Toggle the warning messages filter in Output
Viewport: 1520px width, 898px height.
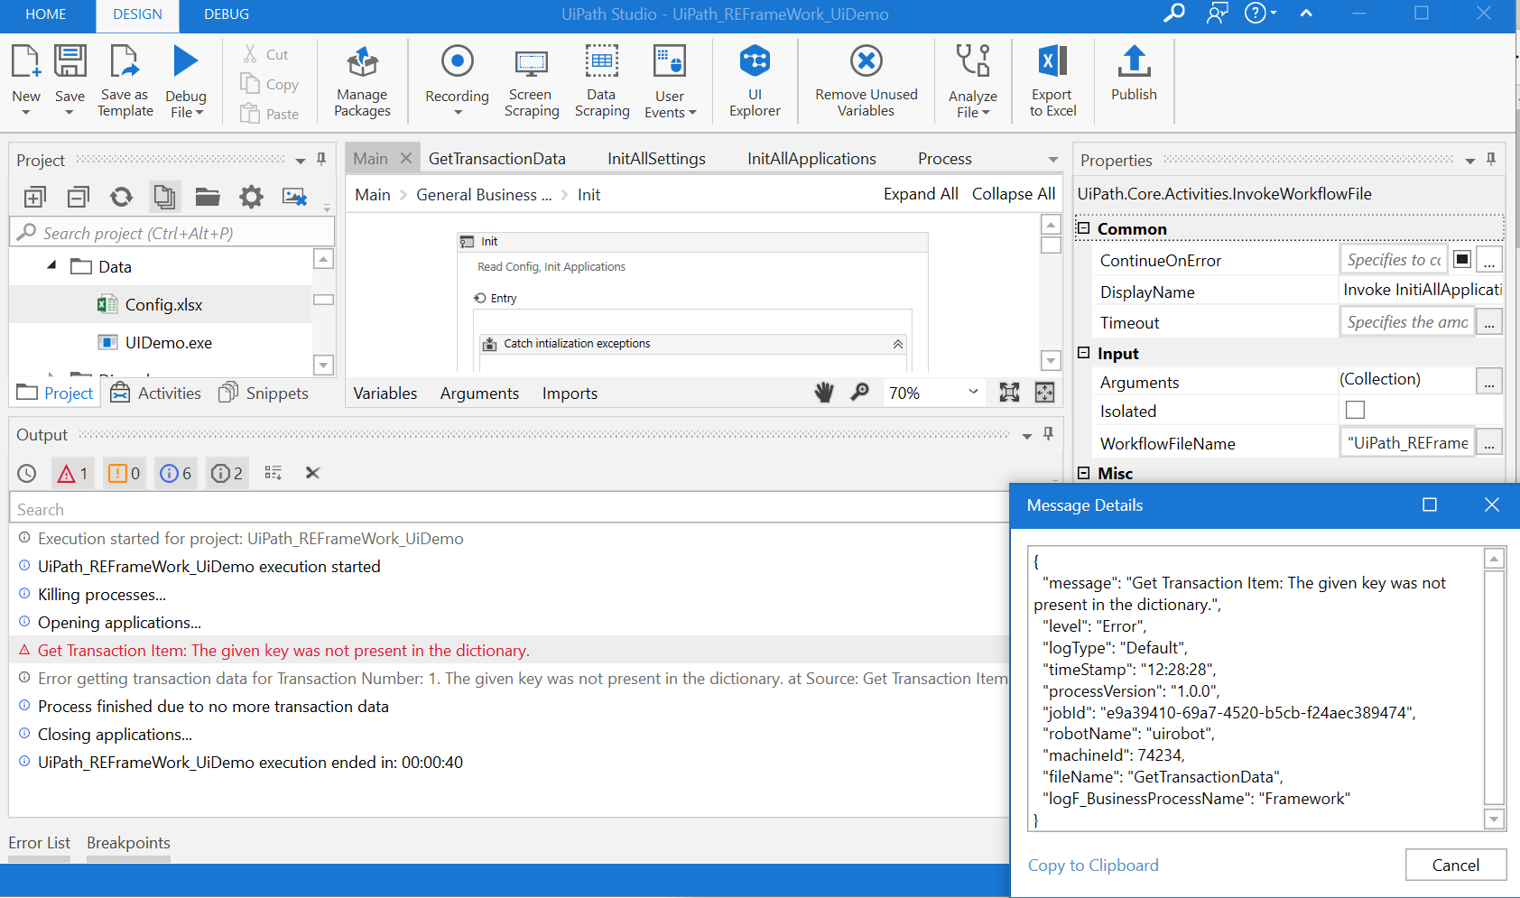click(x=124, y=473)
